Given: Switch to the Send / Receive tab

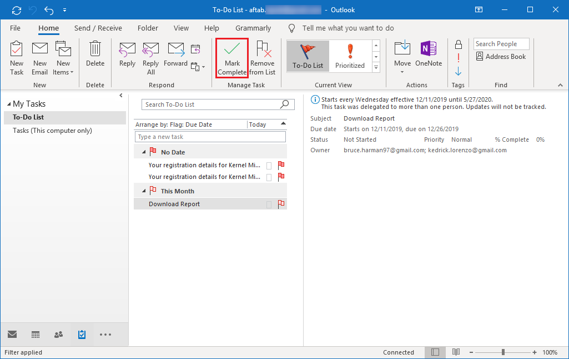Looking at the screenshot, I should [98, 28].
